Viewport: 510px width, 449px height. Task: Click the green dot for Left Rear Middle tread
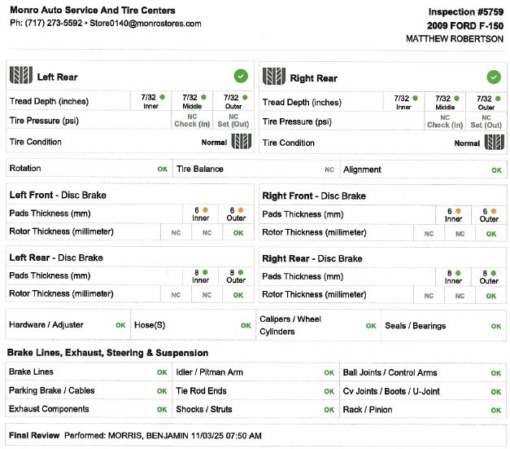click(x=203, y=97)
